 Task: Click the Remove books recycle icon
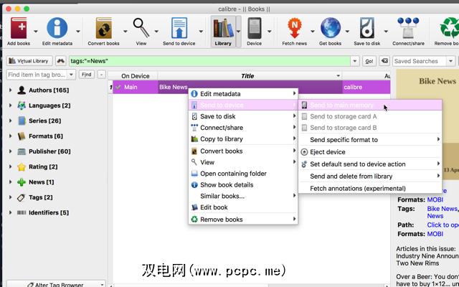click(x=450, y=28)
